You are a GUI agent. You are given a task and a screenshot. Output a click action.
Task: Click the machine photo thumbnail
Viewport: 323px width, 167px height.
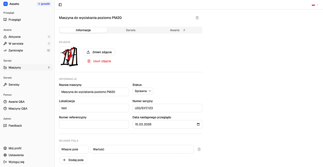tap(69, 56)
